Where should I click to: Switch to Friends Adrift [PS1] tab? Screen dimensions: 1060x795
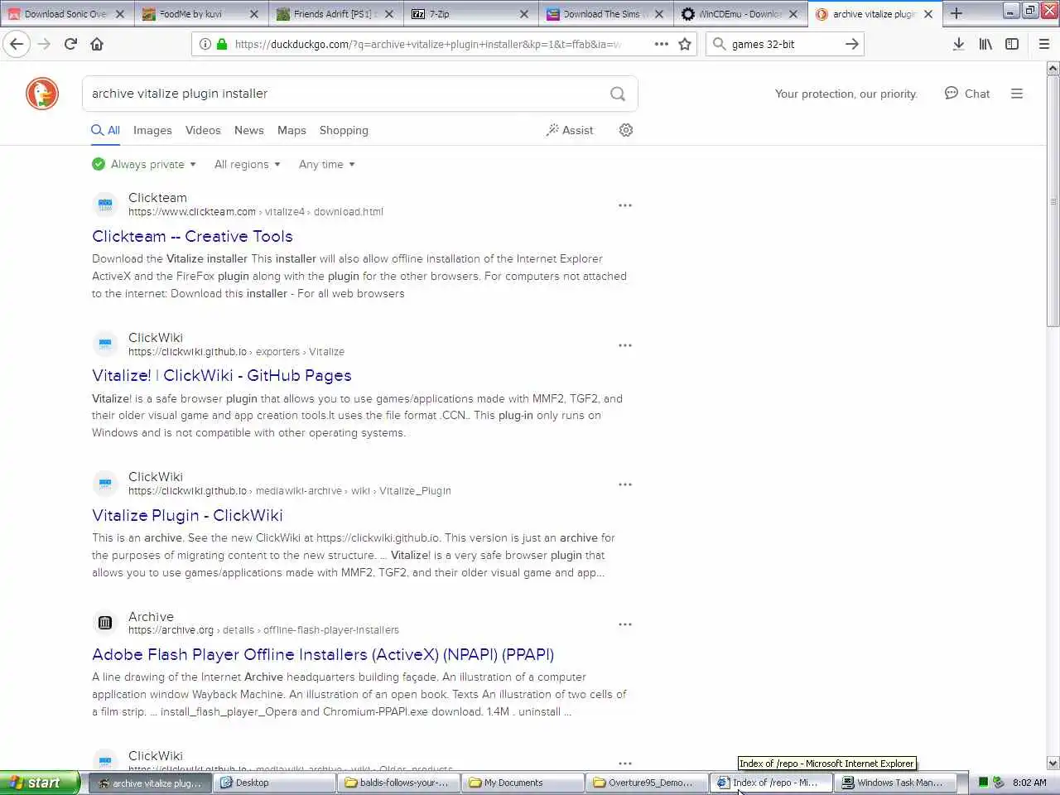click(x=336, y=14)
